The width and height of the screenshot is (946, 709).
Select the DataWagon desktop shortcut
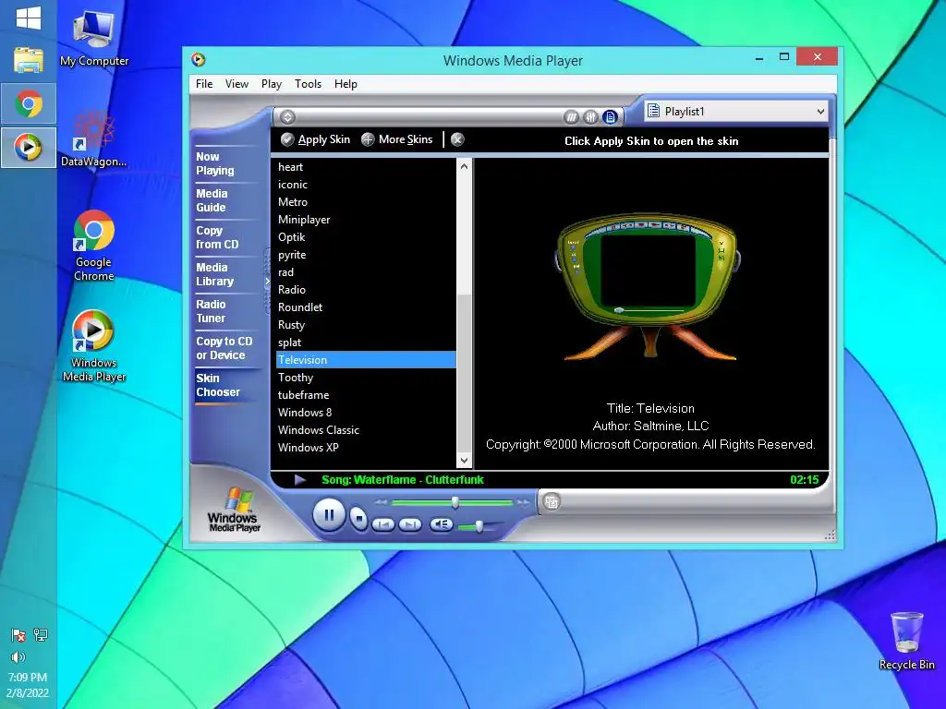[93, 138]
